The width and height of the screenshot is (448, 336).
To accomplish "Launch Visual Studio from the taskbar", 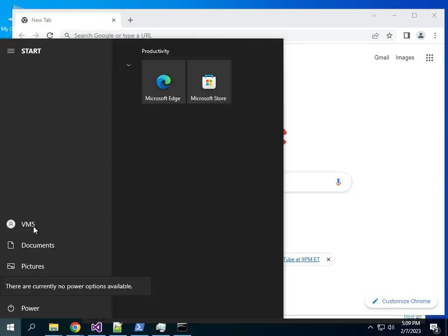I will [x=97, y=327].
